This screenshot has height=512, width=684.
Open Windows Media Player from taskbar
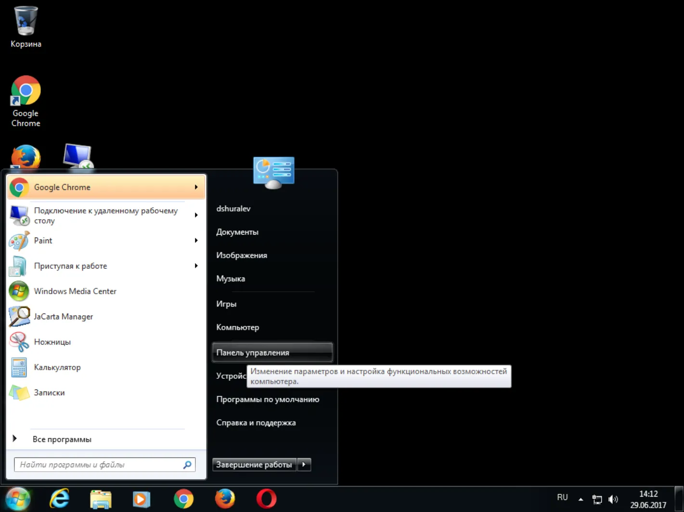[x=142, y=499]
